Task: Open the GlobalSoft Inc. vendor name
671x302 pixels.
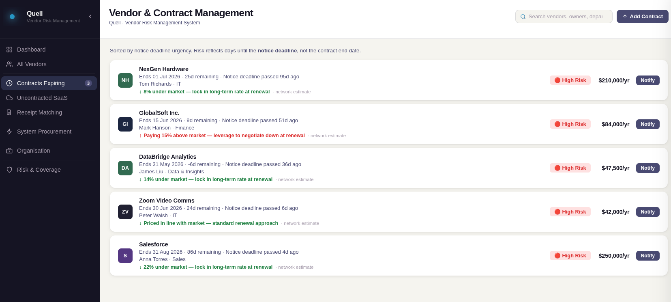Action: [x=159, y=113]
